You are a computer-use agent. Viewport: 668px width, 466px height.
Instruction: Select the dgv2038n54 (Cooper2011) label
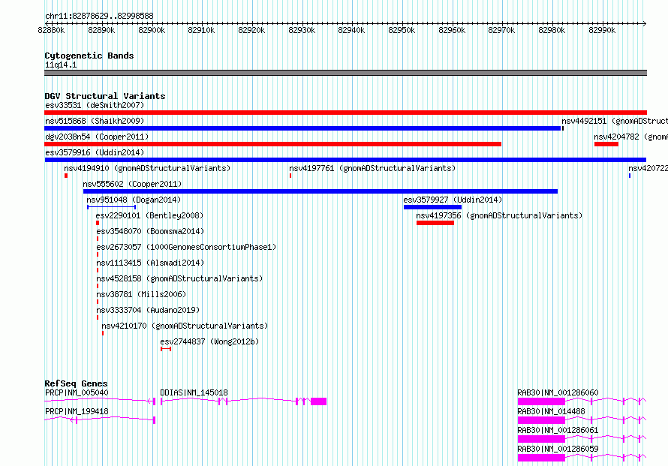(97, 137)
